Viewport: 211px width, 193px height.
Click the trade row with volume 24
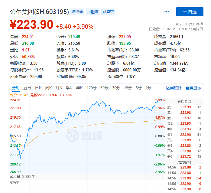click(184, 178)
